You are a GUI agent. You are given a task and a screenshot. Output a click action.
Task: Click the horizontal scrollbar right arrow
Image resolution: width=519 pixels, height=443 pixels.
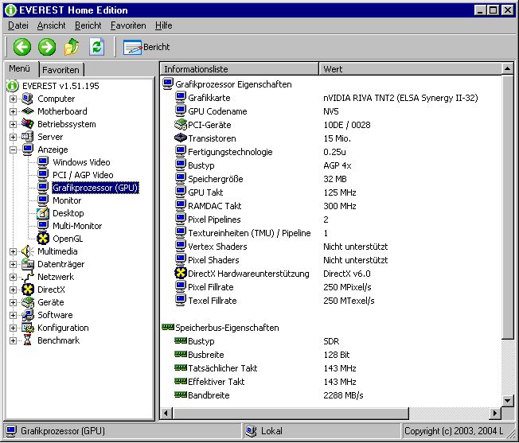[x=495, y=413]
